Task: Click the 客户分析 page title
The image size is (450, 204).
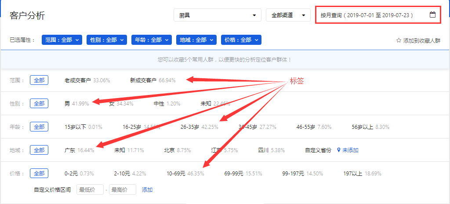Action: click(x=27, y=15)
